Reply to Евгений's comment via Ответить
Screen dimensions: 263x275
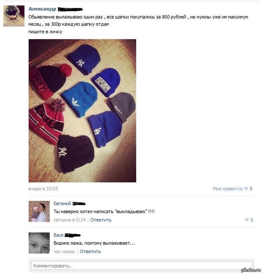click(101, 220)
